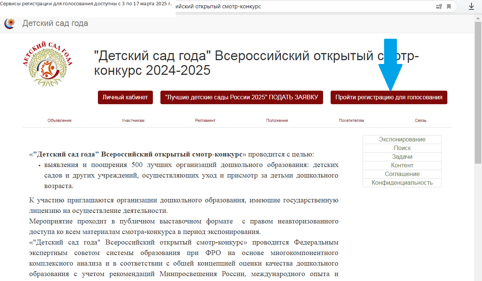Select 'Контент' in the side list
The width and height of the screenshot is (482, 281).
402,166
